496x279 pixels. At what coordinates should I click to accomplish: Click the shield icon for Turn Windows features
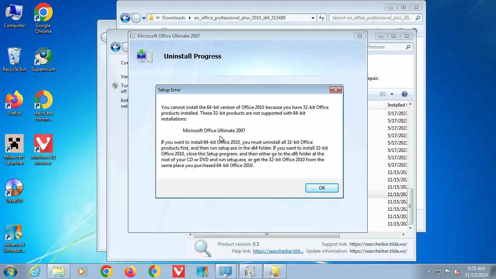[x=115, y=86]
